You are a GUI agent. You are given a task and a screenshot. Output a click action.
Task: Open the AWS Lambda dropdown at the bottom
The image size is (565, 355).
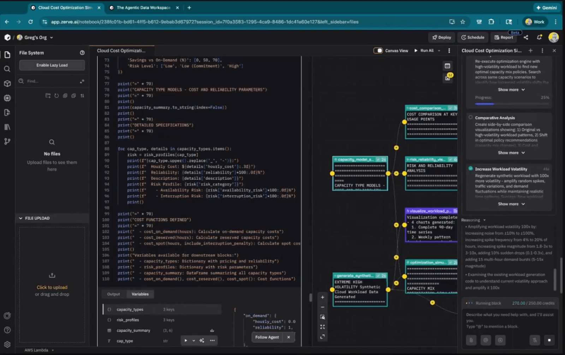(39, 350)
